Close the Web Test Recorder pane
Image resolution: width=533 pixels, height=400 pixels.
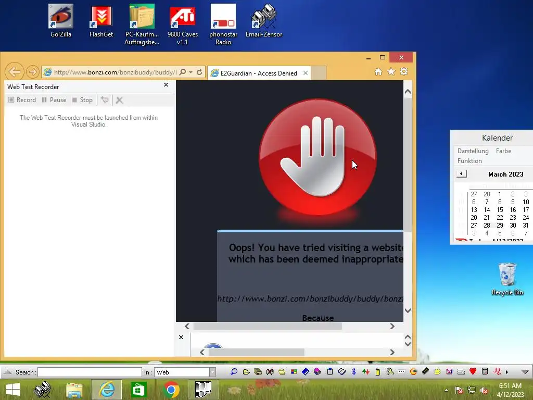click(x=166, y=85)
